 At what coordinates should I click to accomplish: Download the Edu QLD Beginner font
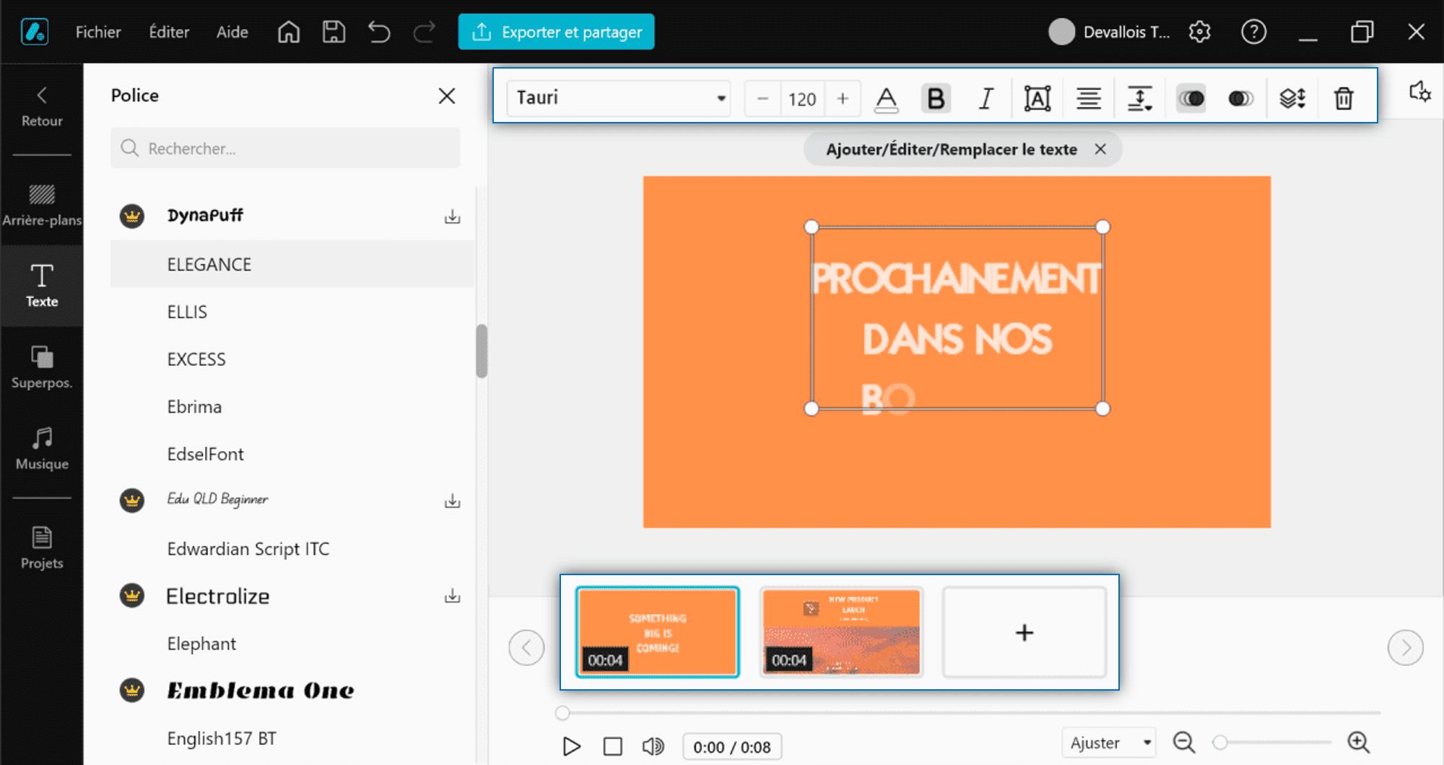point(452,500)
